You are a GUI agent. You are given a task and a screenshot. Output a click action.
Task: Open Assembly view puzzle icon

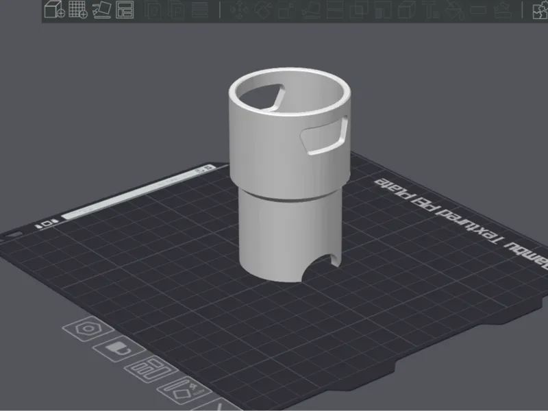point(540,10)
